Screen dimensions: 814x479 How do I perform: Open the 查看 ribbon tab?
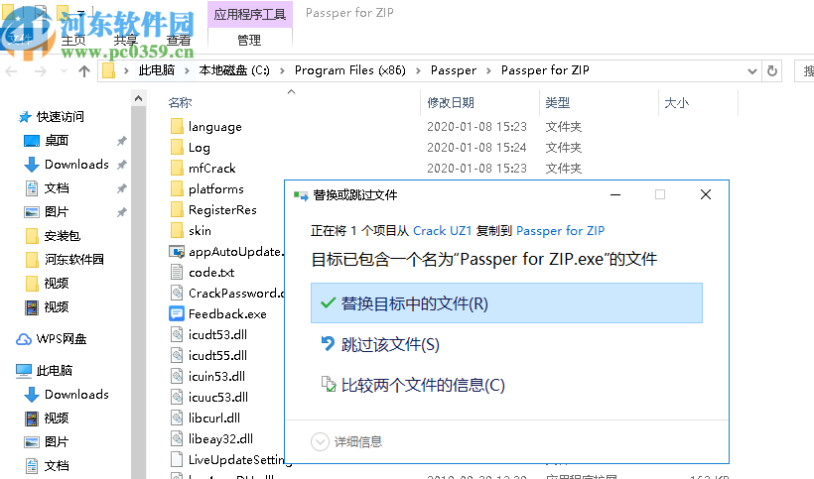pyautogui.click(x=178, y=40)
